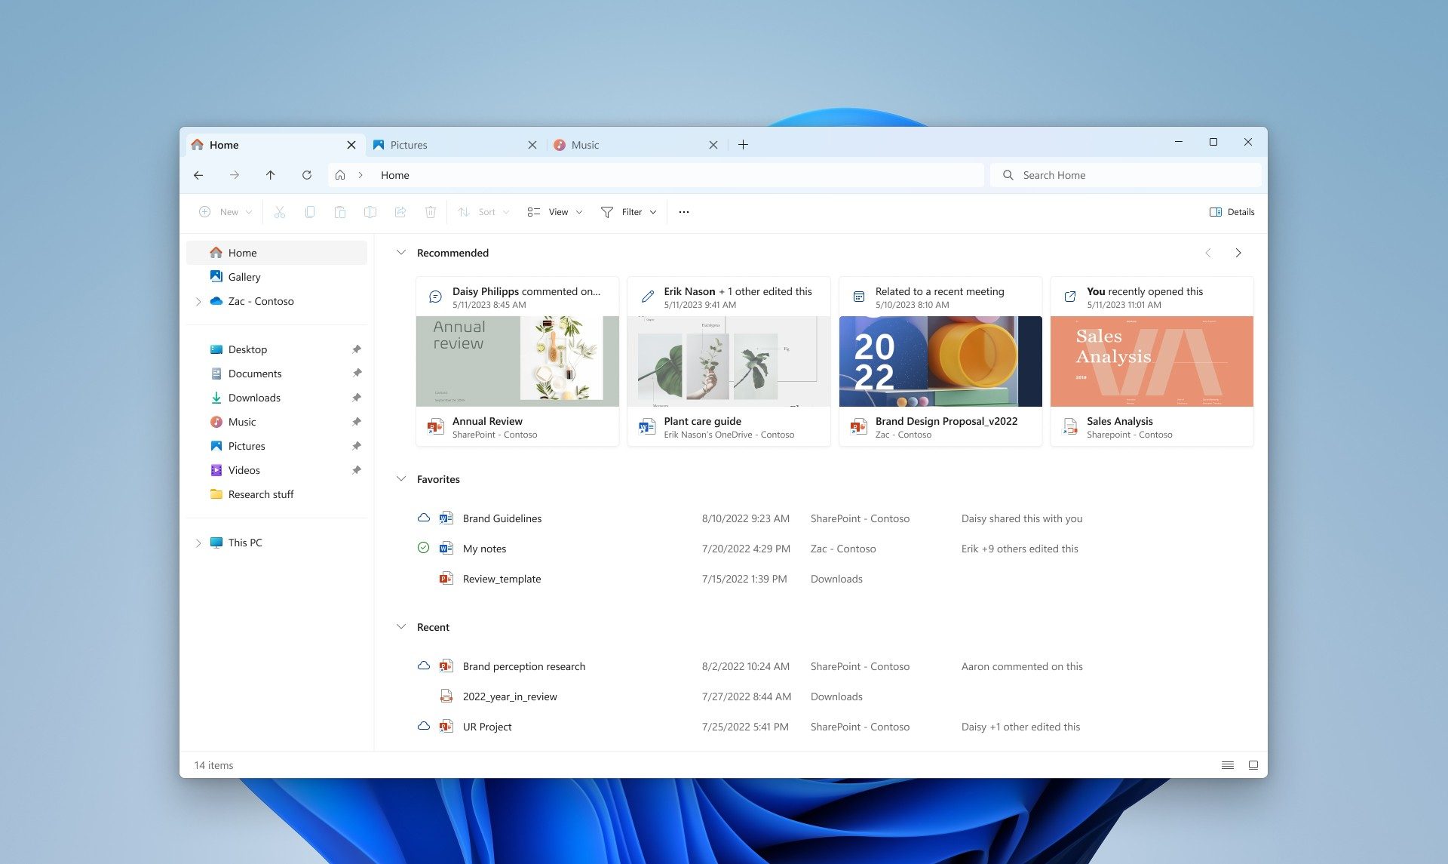
Task: Collapse the Recommended section
Action: click(400, 252)
